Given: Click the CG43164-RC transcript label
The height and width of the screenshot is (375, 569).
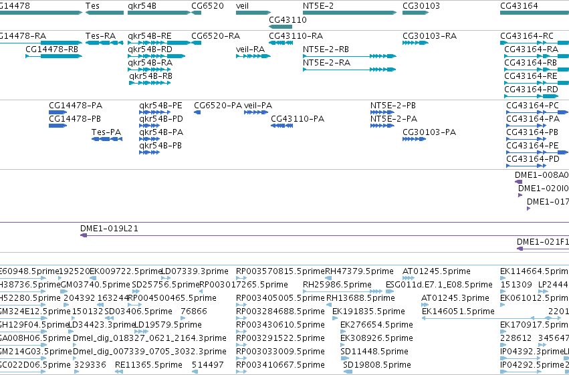Looking at the screenshot, I should [527, 36].
